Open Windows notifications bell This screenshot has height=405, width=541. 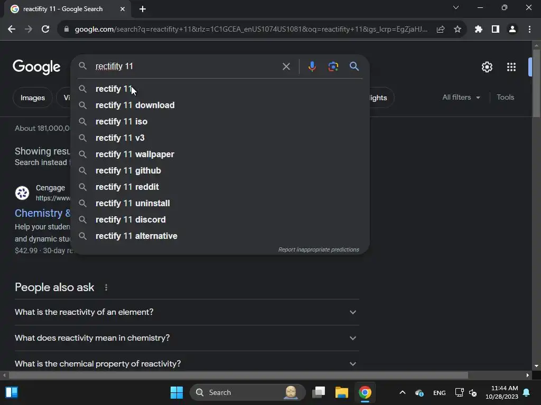point(527,392)
